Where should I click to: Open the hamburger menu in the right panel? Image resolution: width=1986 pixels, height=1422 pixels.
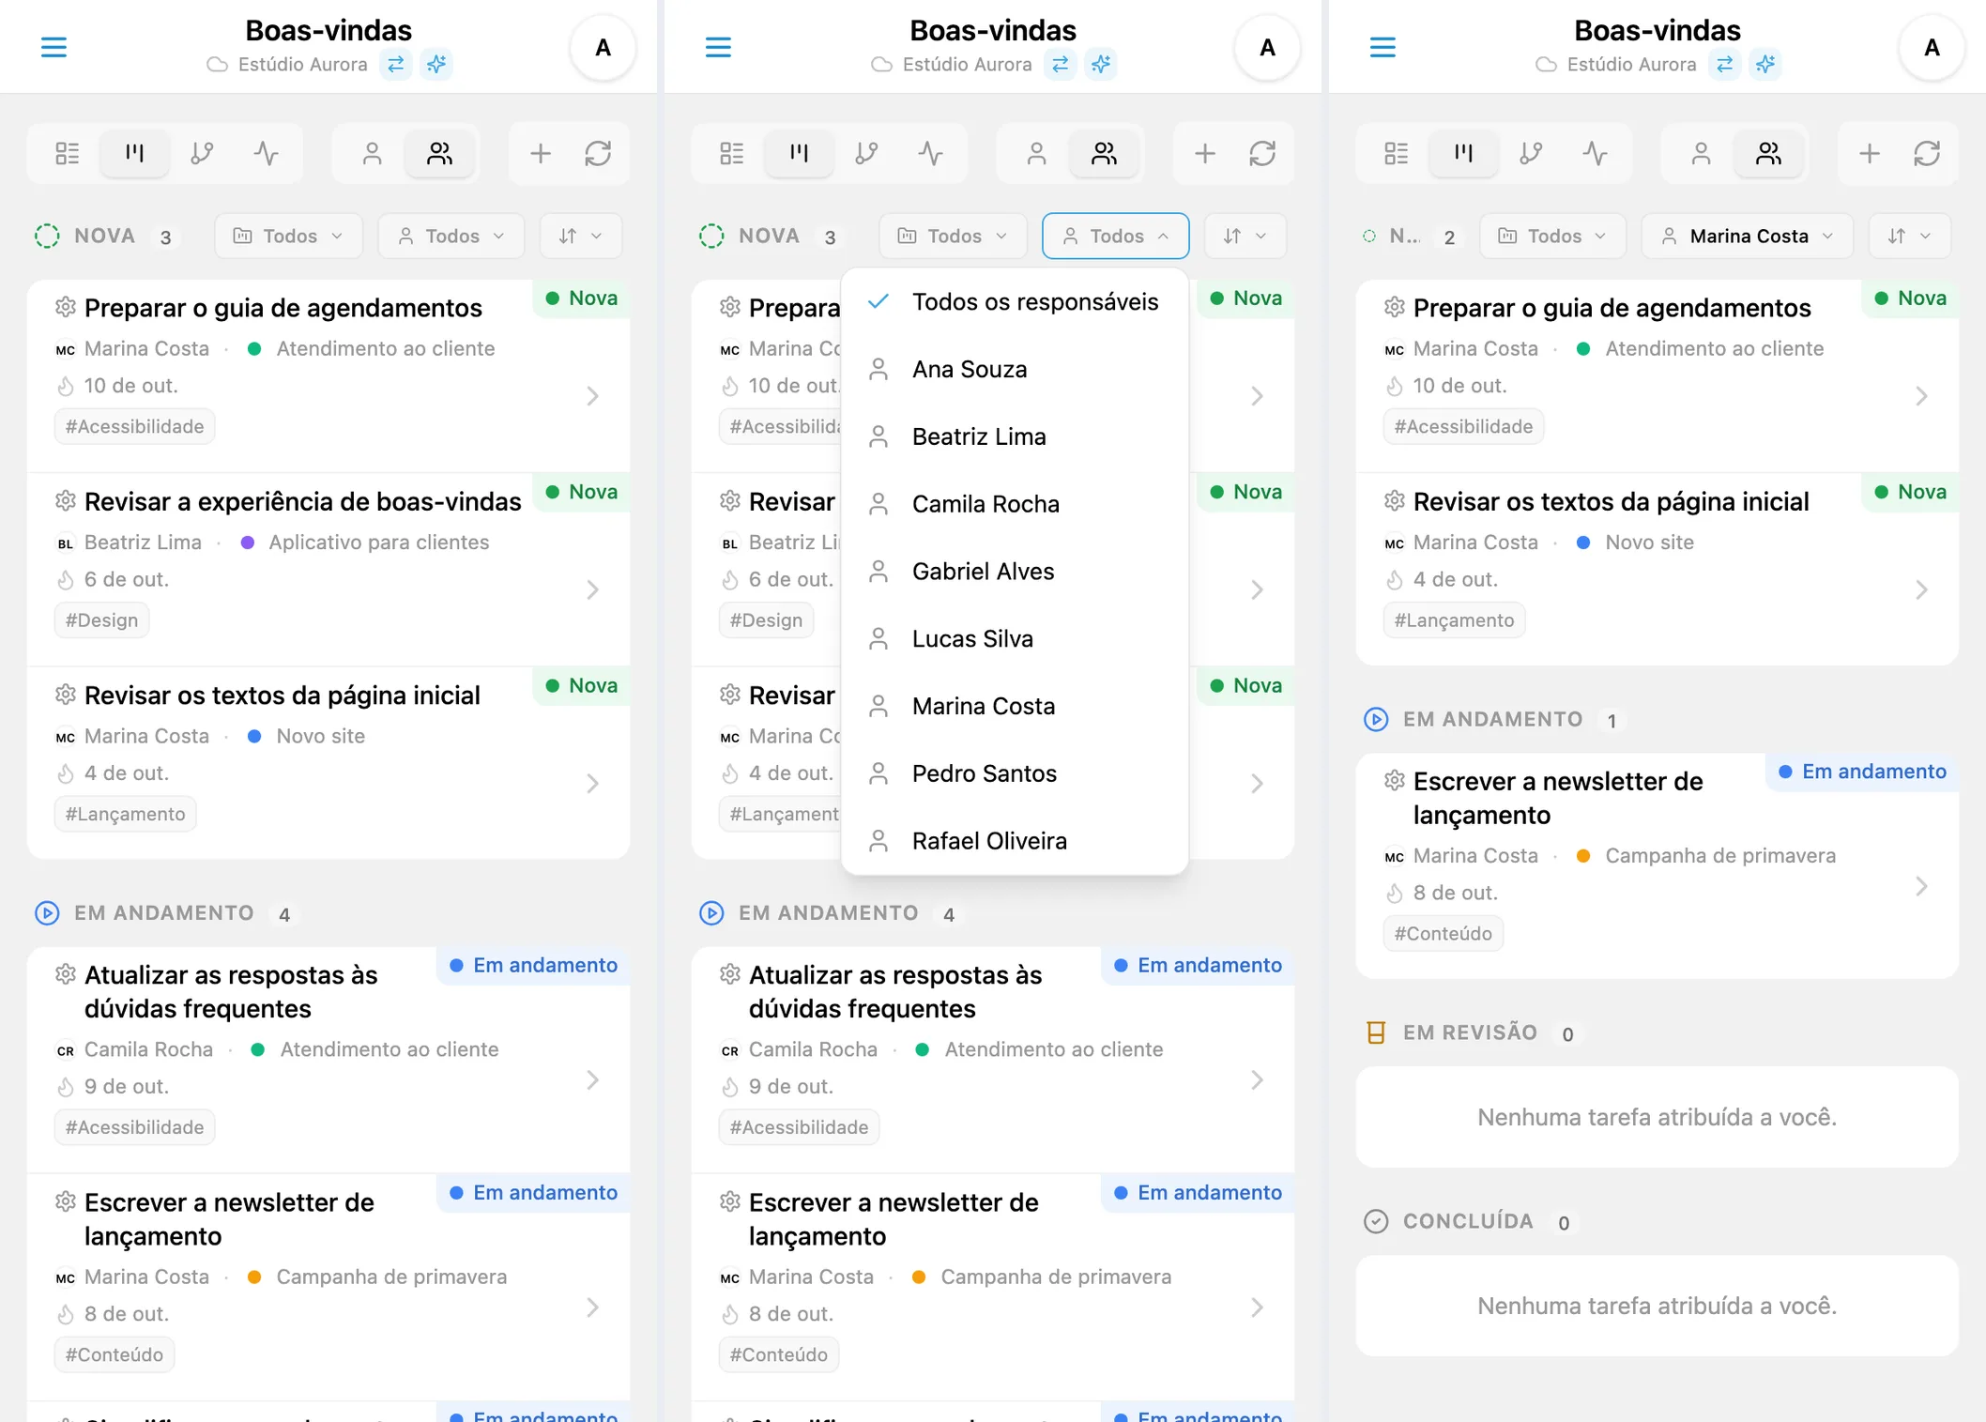1383,47
